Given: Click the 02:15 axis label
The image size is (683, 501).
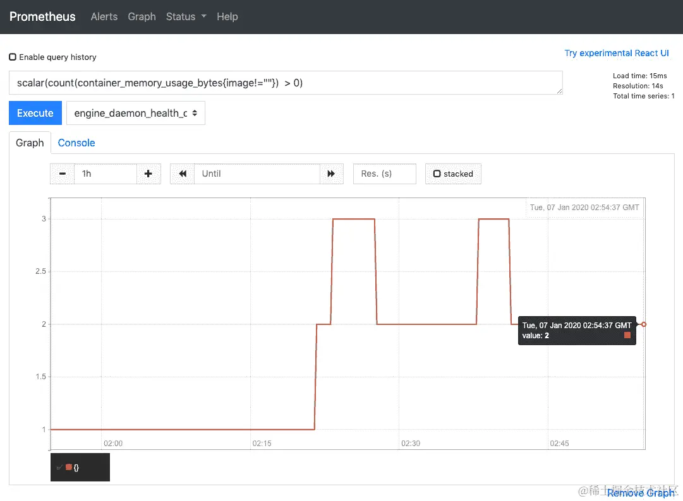Looking at the screenshot, I should tap(262, 443).
